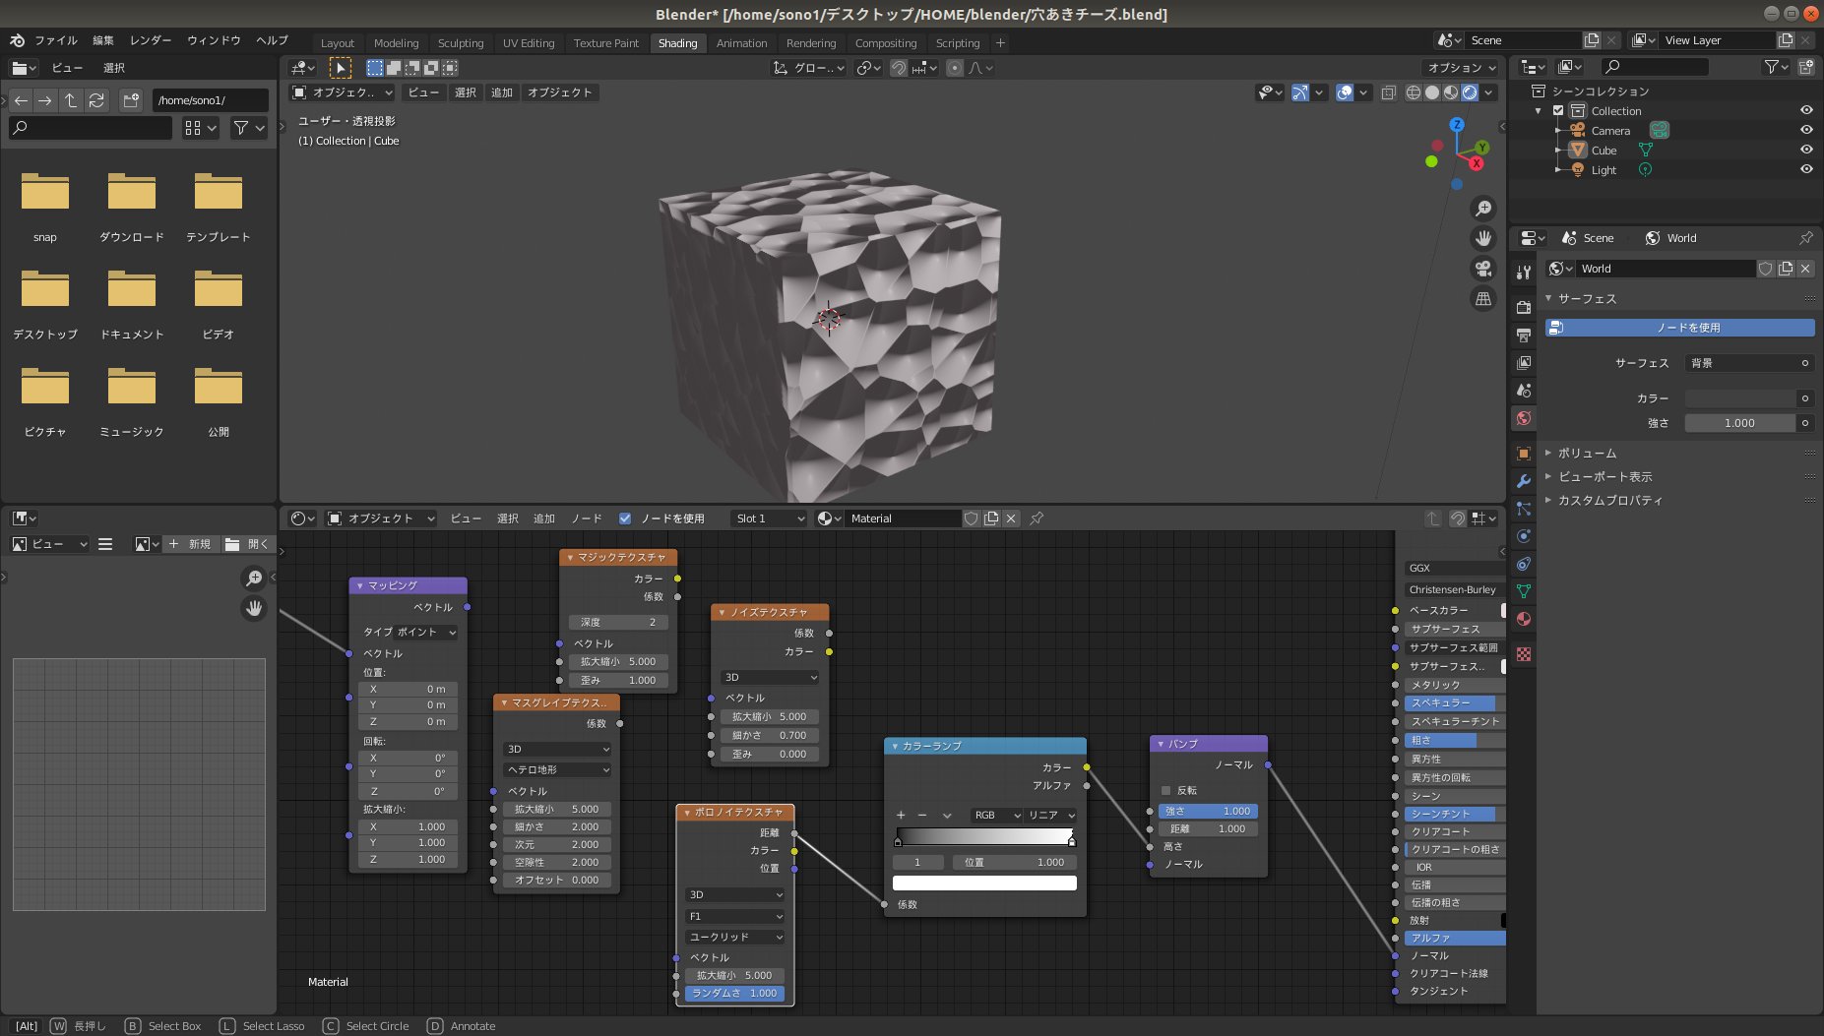Toggle the Collection exclude checkbox in outliner
Viewport: 1824px width, 1036px height.
pos(1558,111)
